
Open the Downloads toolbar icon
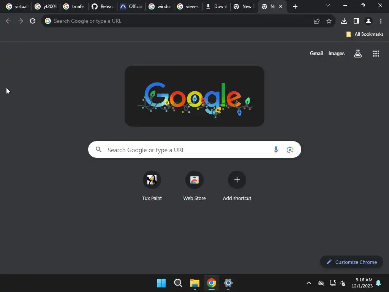click(x=344, y=21)
